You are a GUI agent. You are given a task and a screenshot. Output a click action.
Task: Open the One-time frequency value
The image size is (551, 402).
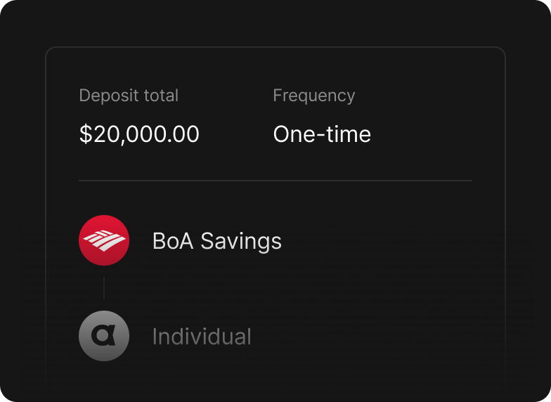click(x=322, y=134)
